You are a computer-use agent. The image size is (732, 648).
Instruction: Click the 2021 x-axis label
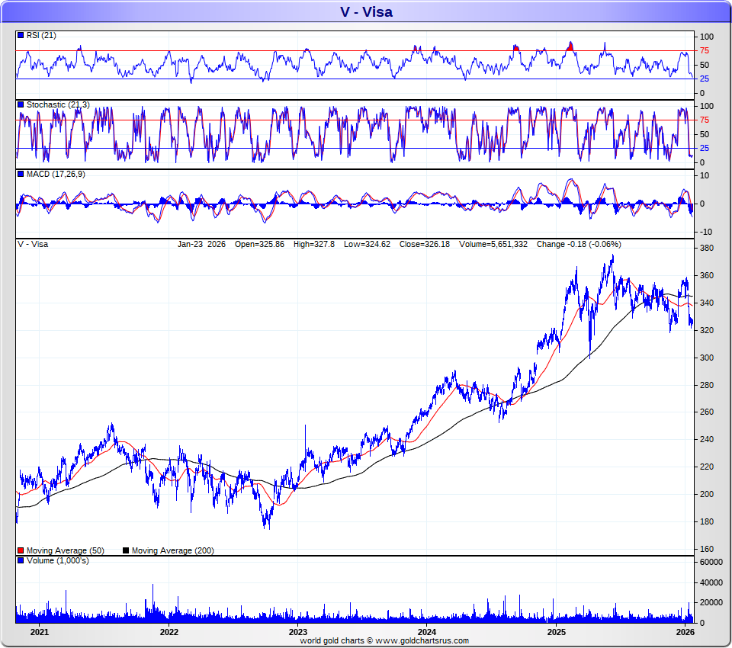(x=39, y=632)
